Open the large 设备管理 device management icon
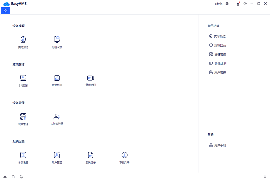 tap(23, 117)
